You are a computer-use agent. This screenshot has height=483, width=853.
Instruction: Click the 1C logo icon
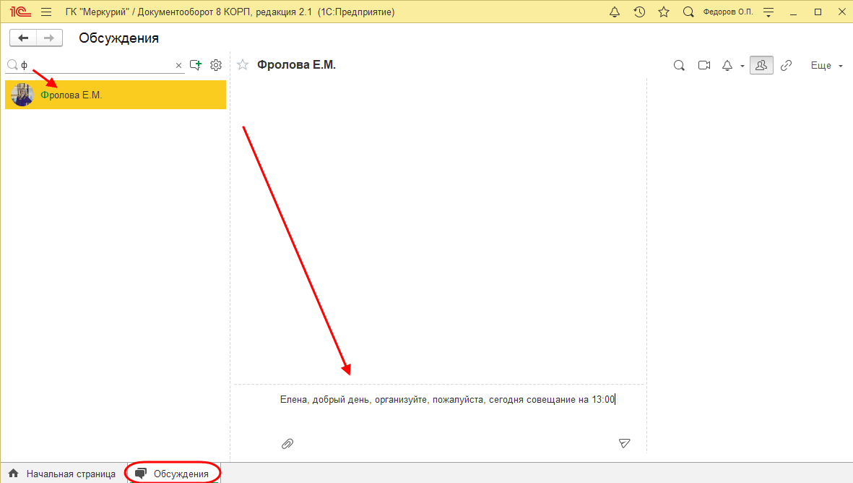click(x=21, y=12)
